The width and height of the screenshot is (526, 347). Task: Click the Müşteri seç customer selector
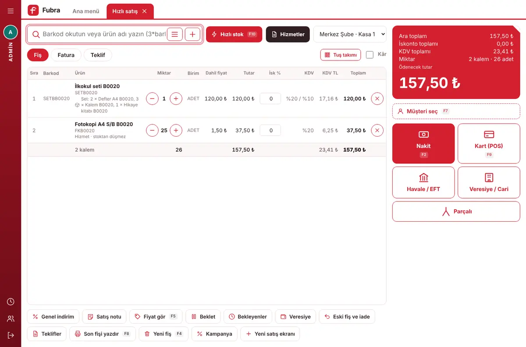click(x=456, y=111)
